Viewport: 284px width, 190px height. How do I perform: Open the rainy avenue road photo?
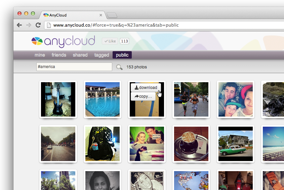pyautogui.click(x=58, y=144)
